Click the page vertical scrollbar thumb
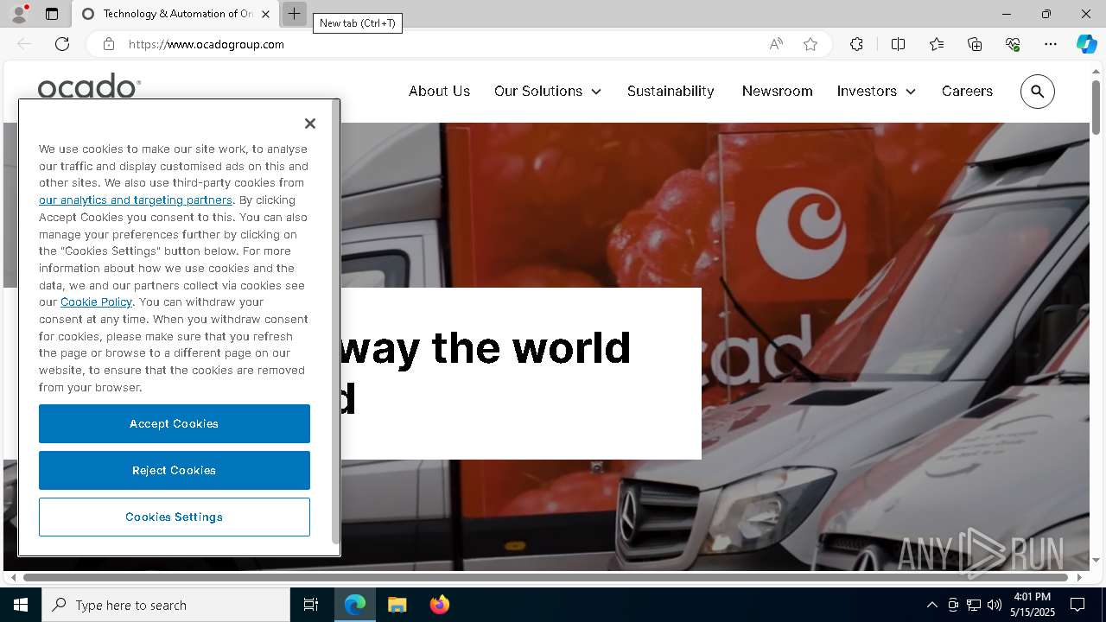The image size is (1106, 622). tap(1096, 107)
